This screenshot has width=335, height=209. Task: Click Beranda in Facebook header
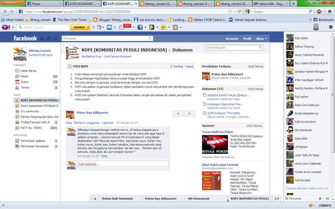coord(232,39)
